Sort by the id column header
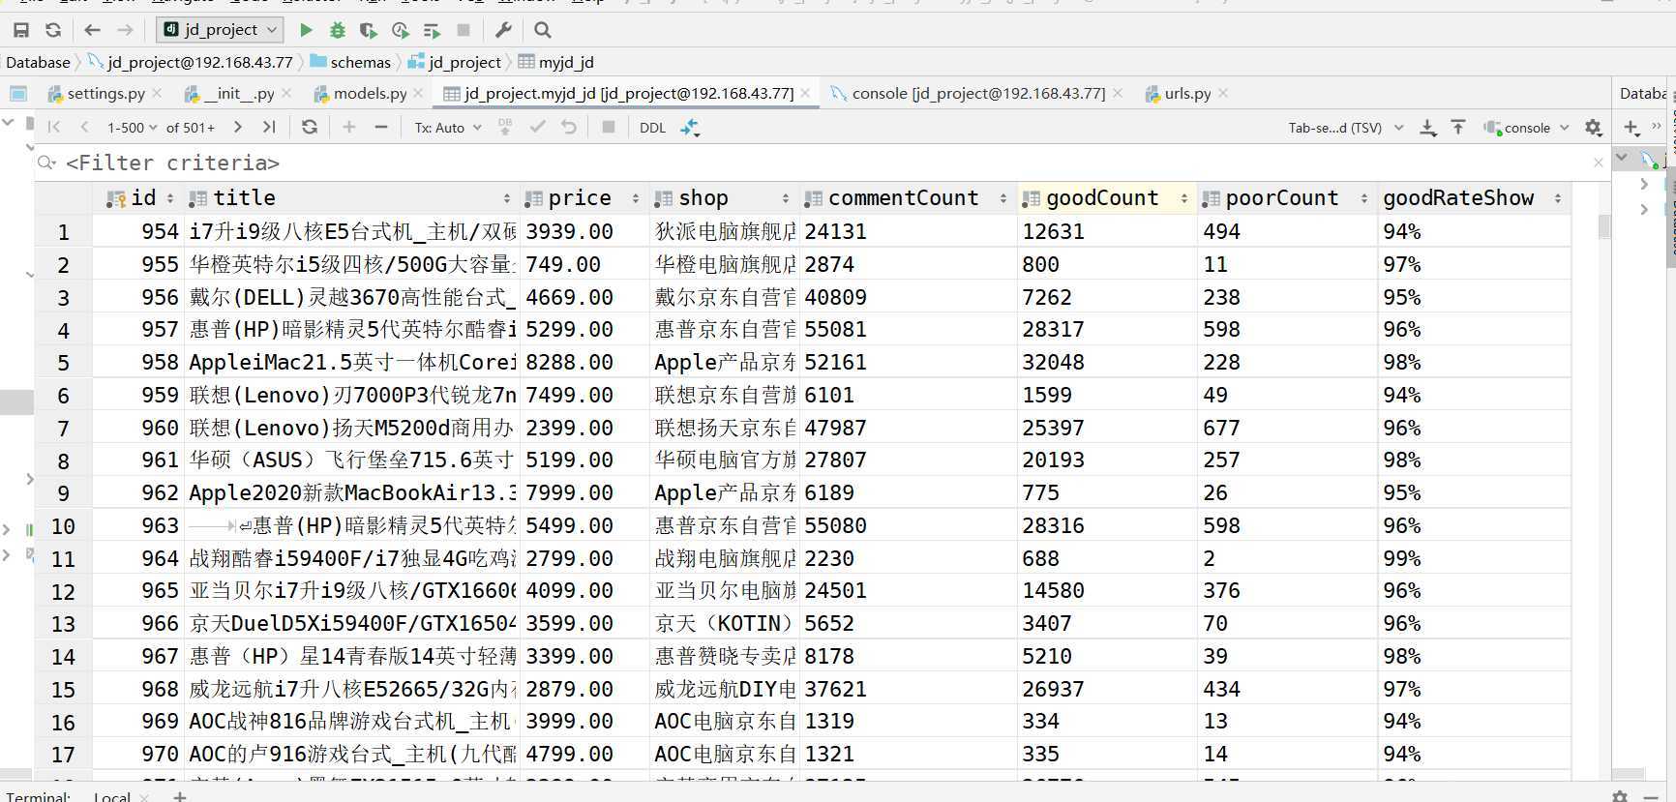This screenshot has height=802, width=1676. (x=141, y=198)
